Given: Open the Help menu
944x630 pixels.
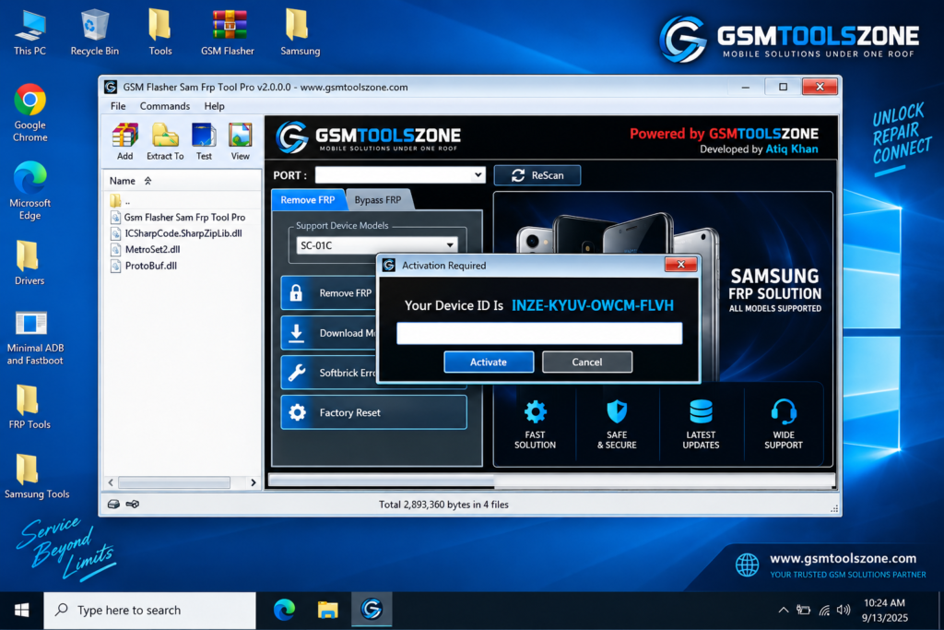Looking at the screenshot, I should click(214, 106).
